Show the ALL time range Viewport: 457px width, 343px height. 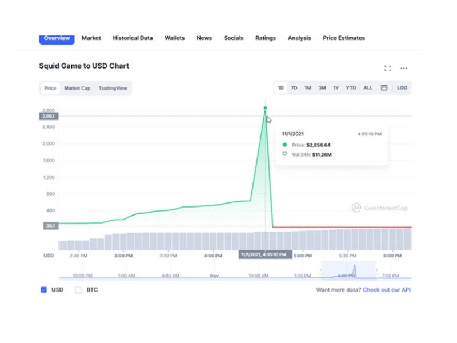point(368,88)
